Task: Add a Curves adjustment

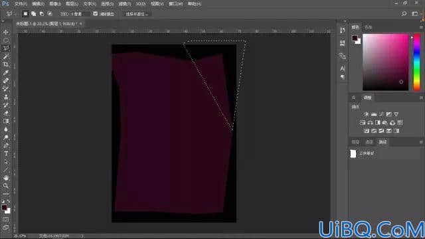Action: [x=381, y=114]
